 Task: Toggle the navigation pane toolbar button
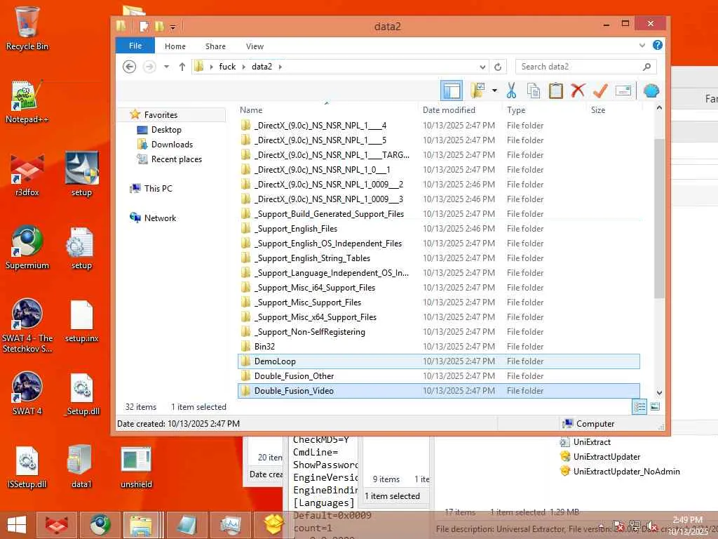[x=452, y=91]
